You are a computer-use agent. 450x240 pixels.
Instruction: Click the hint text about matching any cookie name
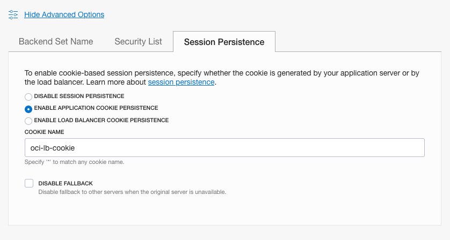pyautogui.click(x=74, y=162)
